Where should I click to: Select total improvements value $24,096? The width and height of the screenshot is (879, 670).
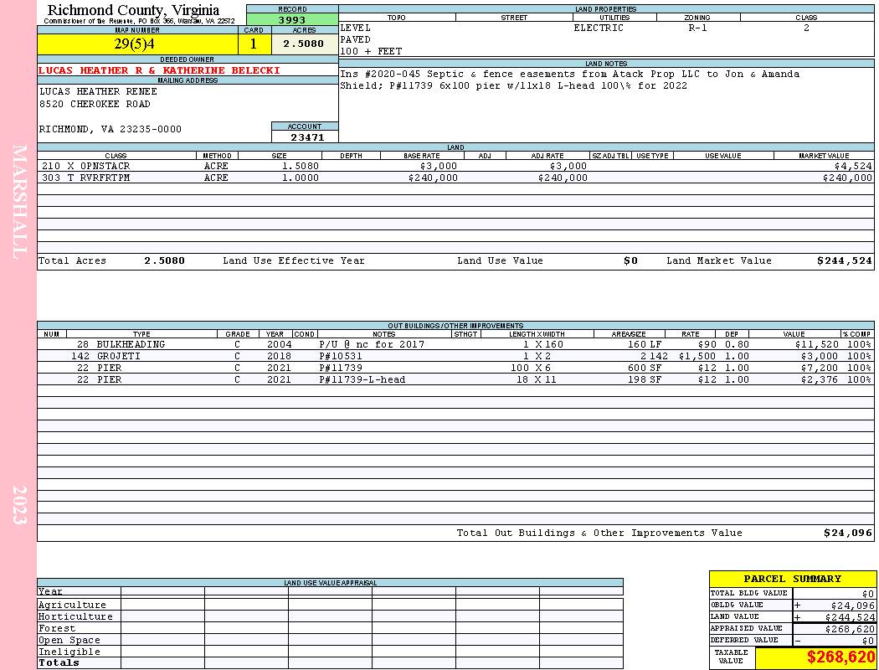[847, 533]
